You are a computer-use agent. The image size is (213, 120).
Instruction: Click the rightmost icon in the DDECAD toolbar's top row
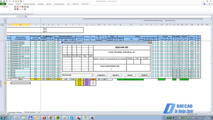point(28,7)
